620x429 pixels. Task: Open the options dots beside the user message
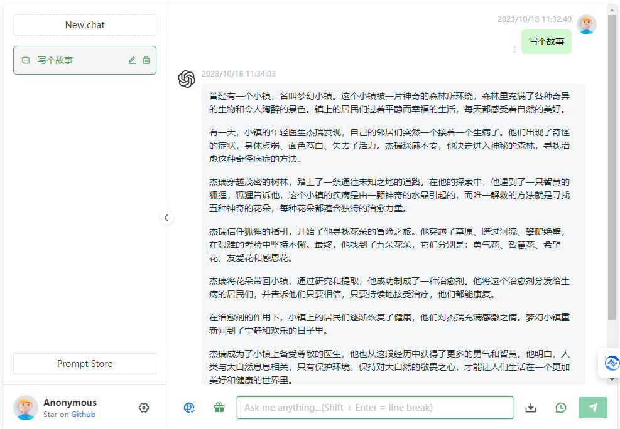514,50
